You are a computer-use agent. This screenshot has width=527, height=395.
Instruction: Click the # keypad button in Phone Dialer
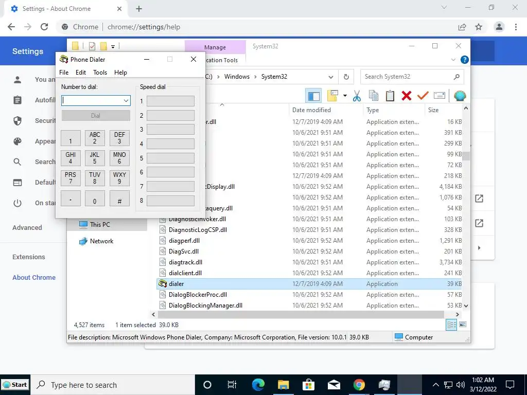(119, 198)
